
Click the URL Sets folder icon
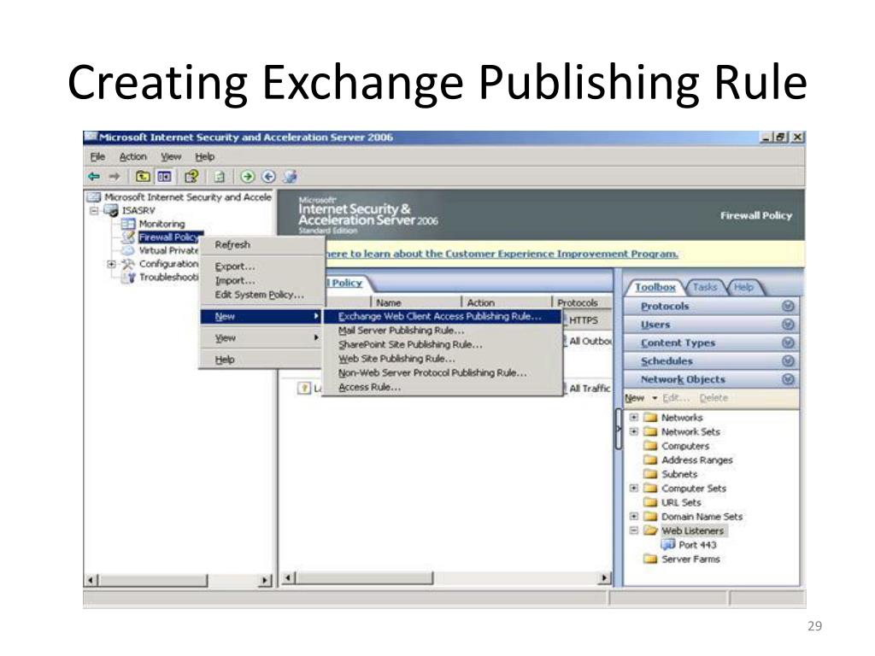click(x=650, y=502)
